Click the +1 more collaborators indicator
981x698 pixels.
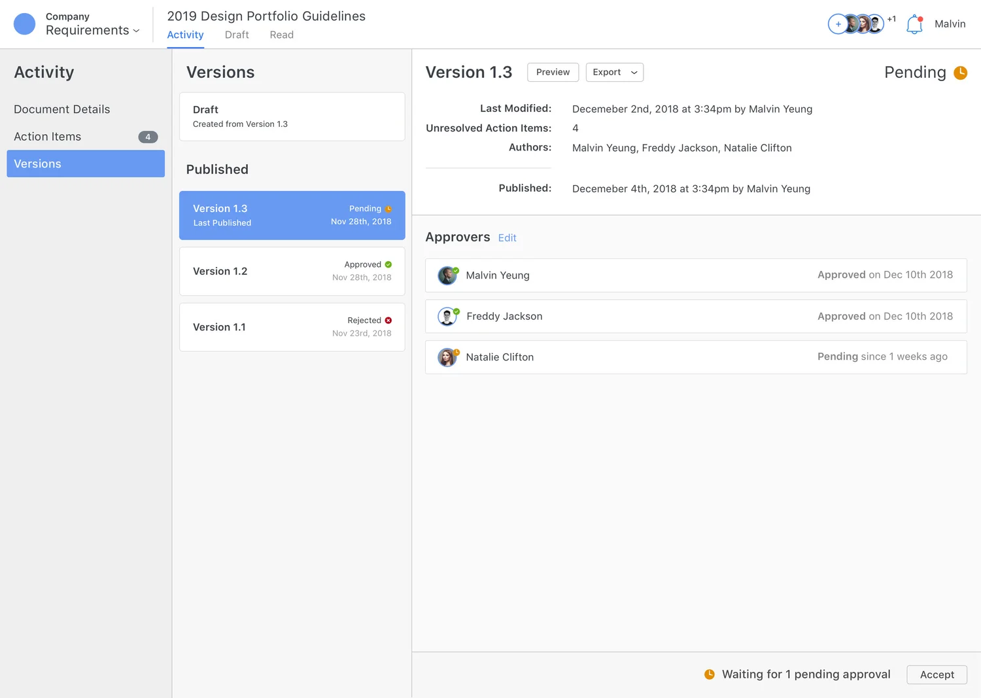891,19
